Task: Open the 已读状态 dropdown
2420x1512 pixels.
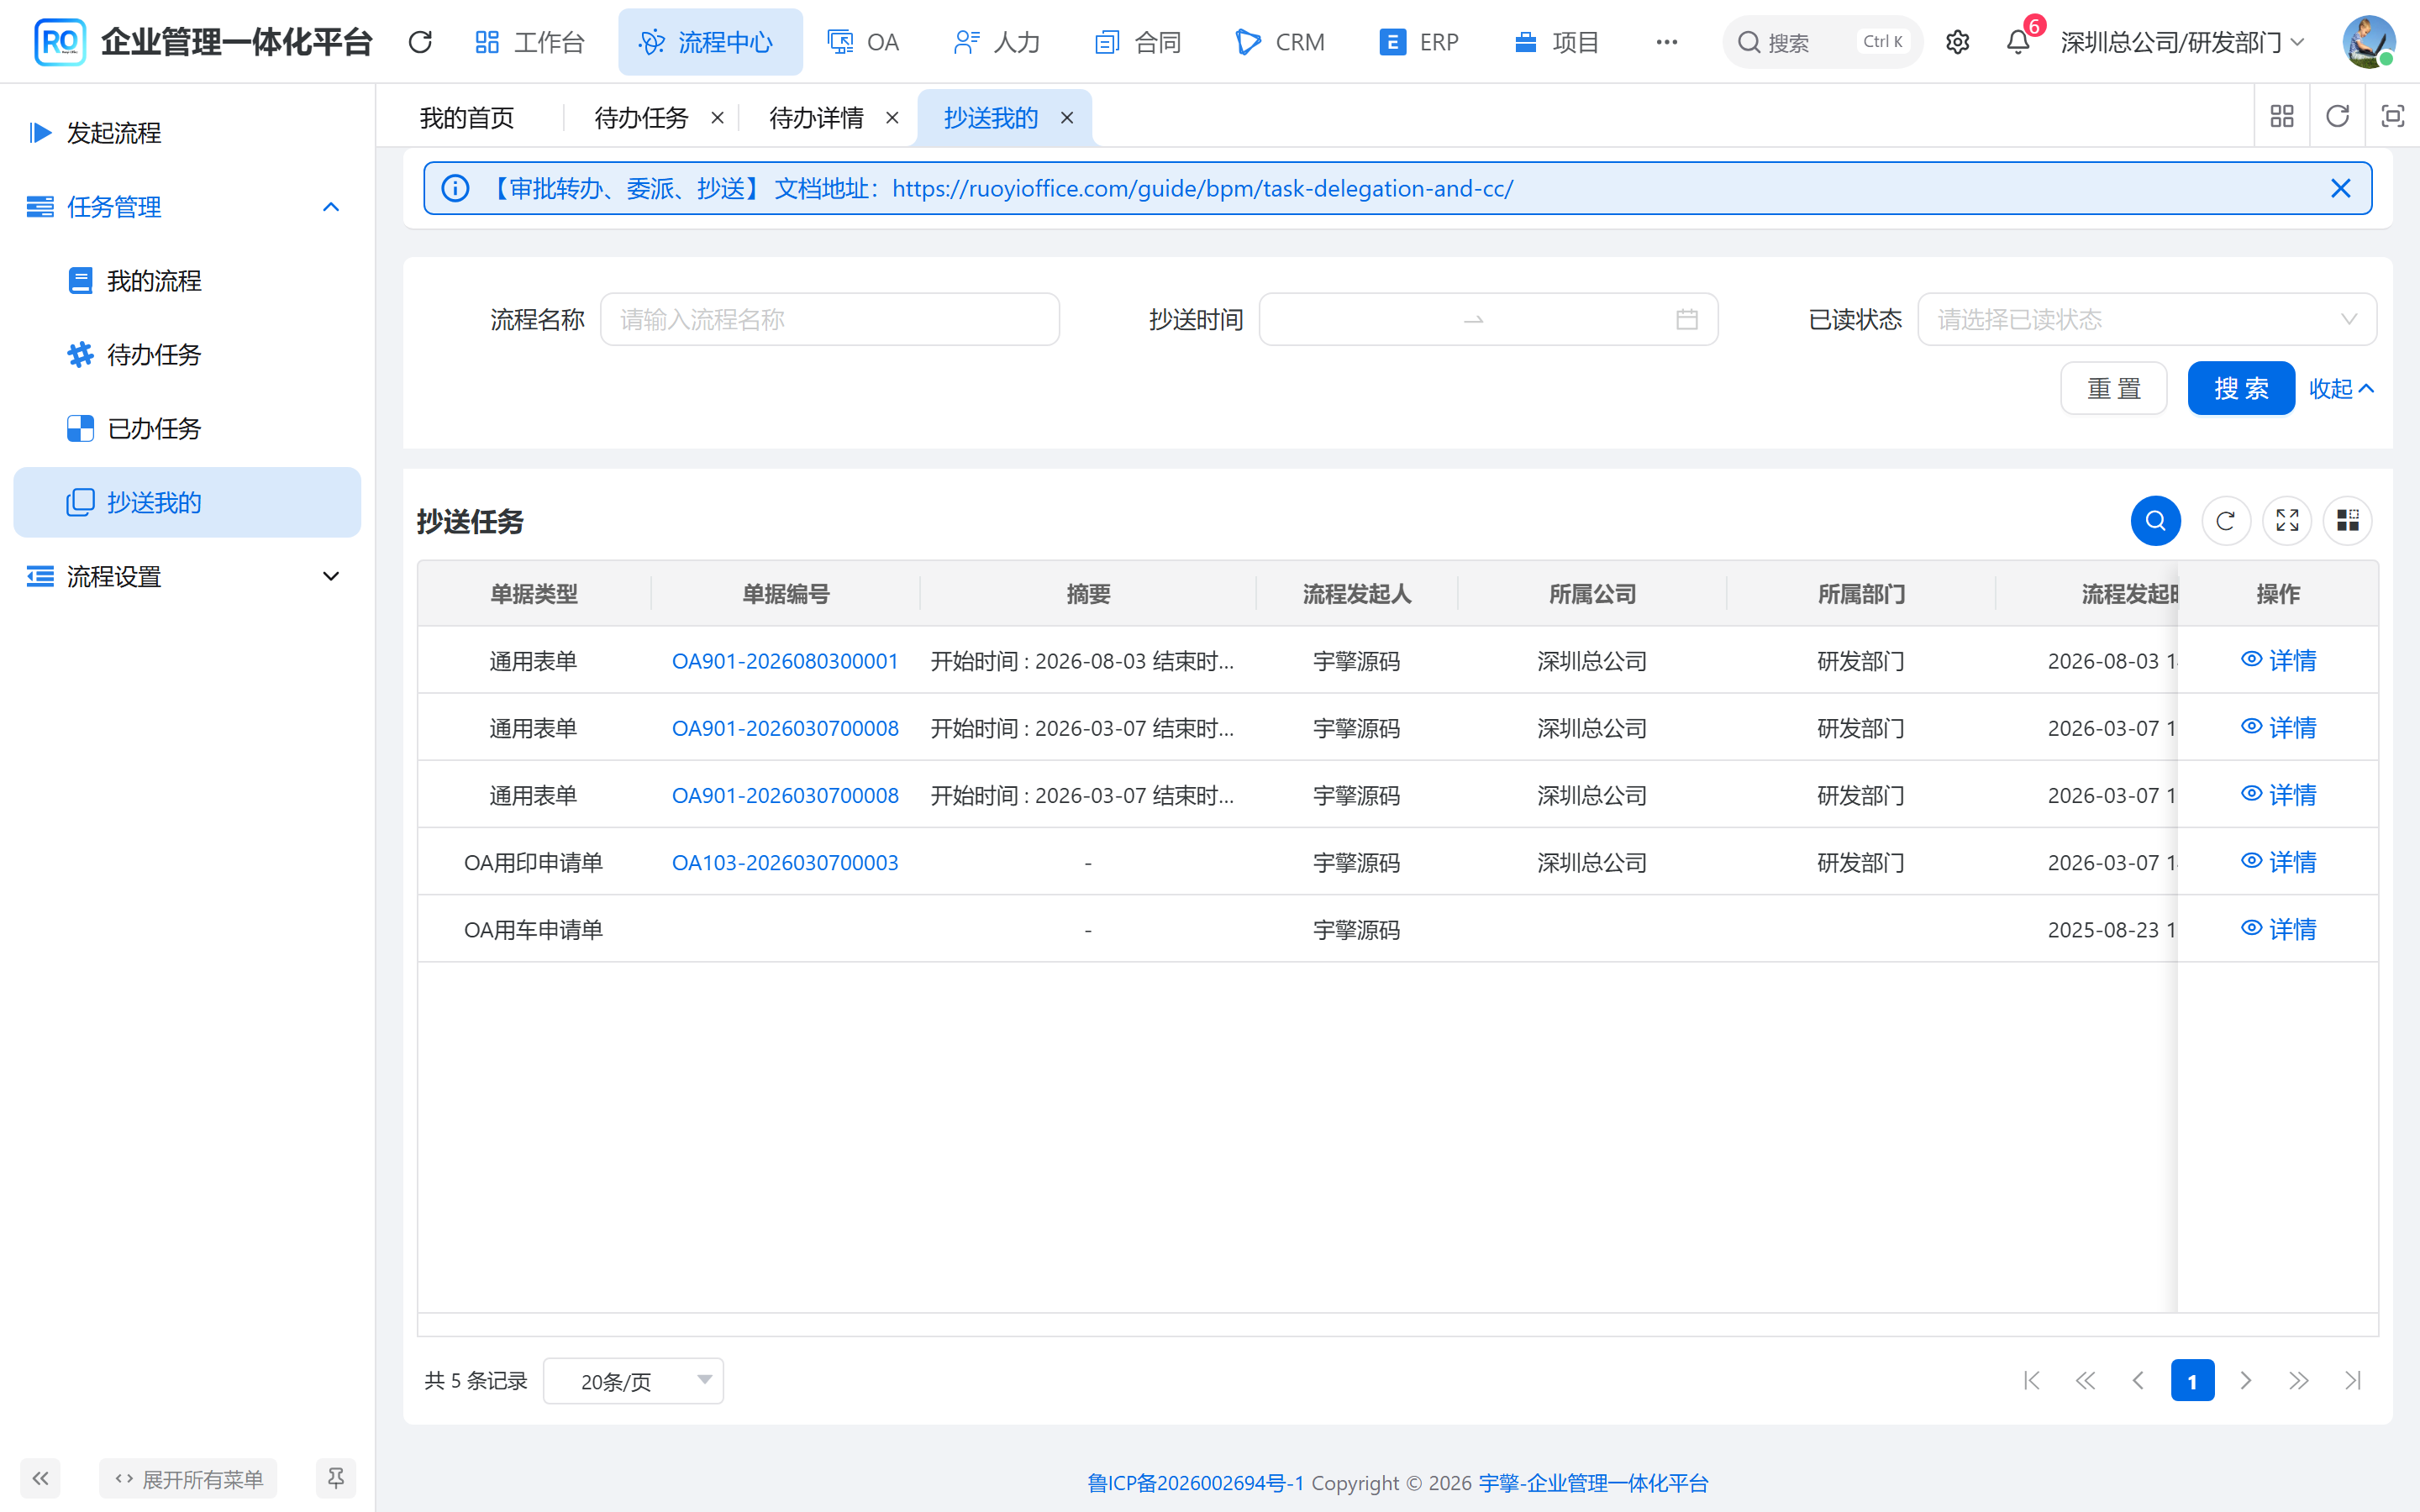Action: coord(2147,320)
